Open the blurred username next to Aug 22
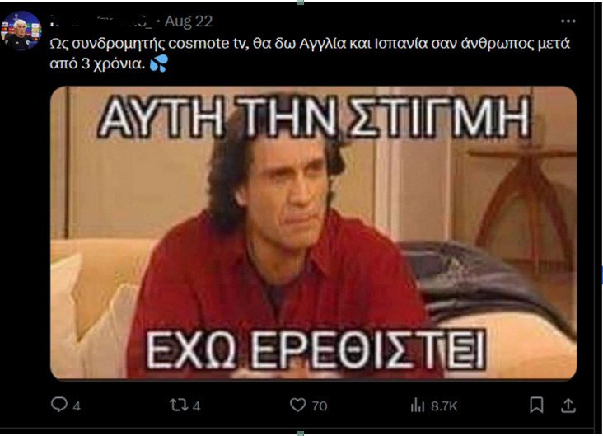 point(102,21)
